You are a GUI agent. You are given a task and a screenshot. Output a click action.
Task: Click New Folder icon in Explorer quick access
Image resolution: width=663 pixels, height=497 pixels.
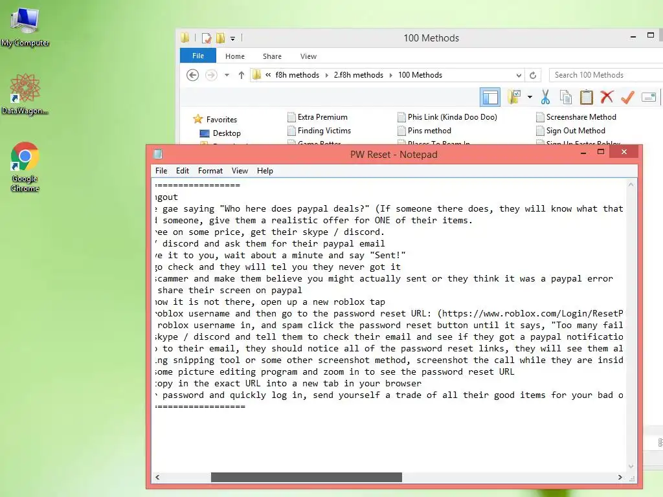point(220,38)
